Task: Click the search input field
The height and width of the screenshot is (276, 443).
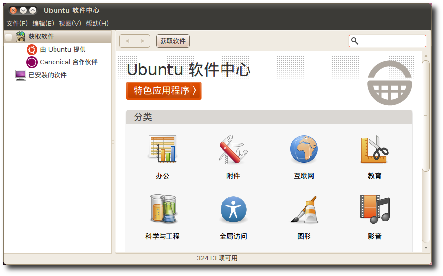Action: 388,41
